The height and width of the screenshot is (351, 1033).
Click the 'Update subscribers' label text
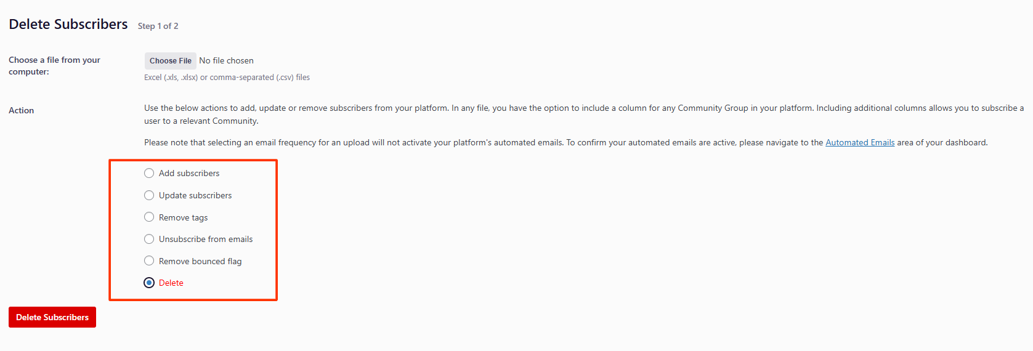click(x=195, y=195)
